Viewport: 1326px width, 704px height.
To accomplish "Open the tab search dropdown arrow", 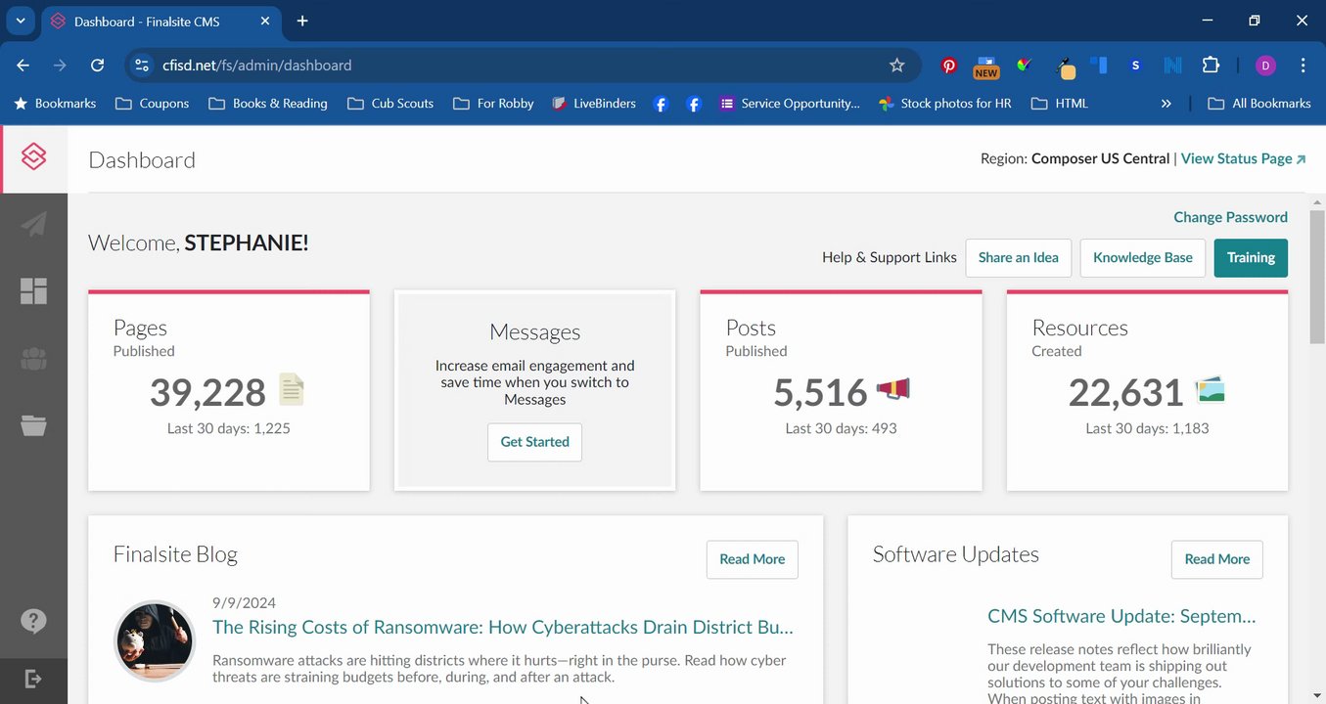I will coord(20,21).
